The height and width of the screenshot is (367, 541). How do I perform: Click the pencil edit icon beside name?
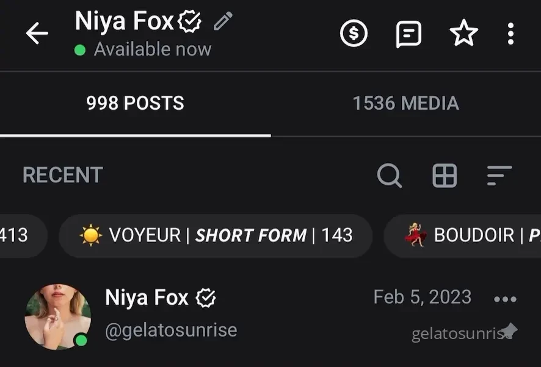pos(223,22)
